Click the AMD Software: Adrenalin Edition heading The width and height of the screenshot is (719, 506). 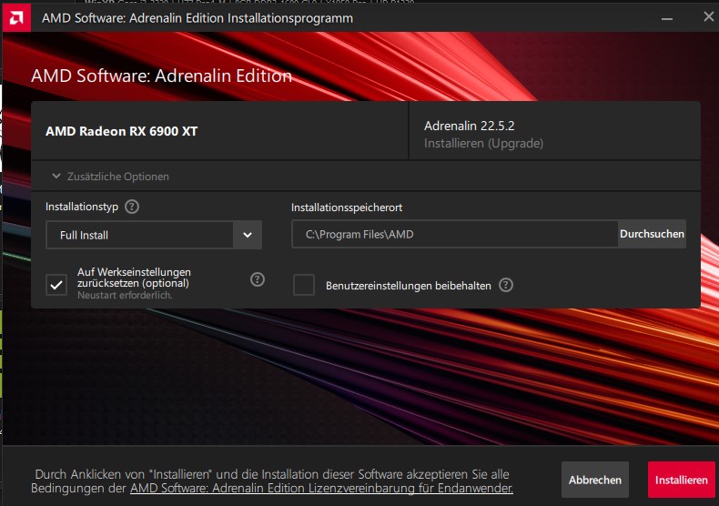(161, 76)
